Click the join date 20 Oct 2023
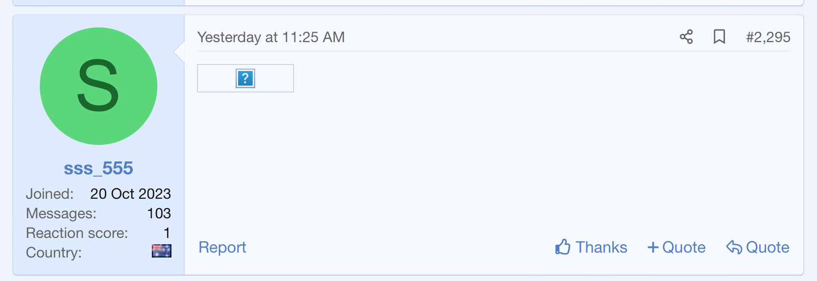The height and width of the screenshot is (281, 817). coord(130,194)
